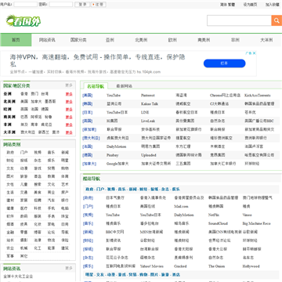
Task: Click 更多 beside the 网站资讯 sidebar header
Action: tap(69, 268)
